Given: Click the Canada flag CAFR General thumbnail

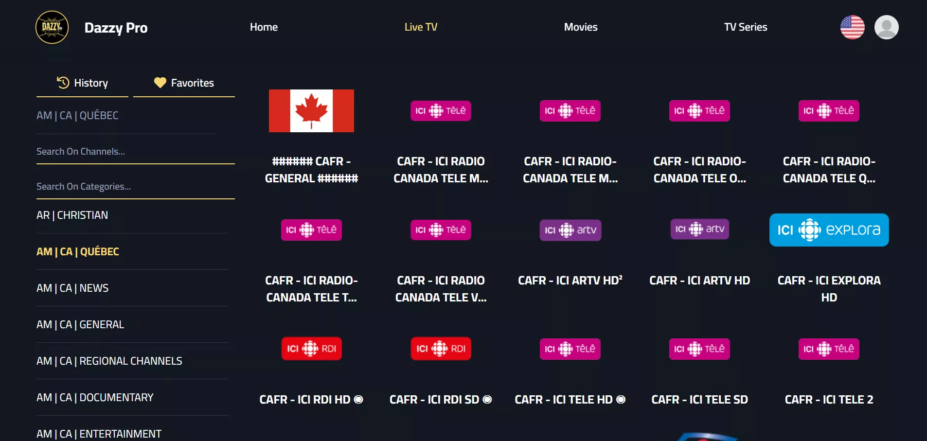Looking at the screenshot, I should 311,111.
